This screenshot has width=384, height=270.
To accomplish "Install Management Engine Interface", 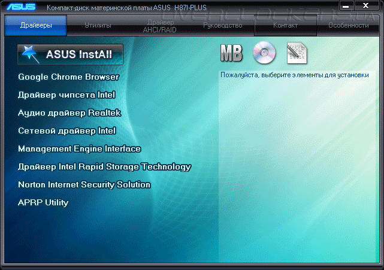I will pos(79,149).
